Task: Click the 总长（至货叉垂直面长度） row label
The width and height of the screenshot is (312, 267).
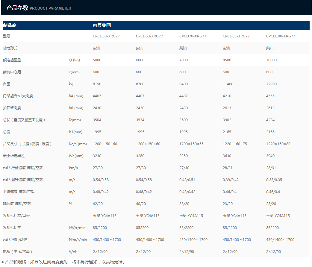Action: [24, 120]
